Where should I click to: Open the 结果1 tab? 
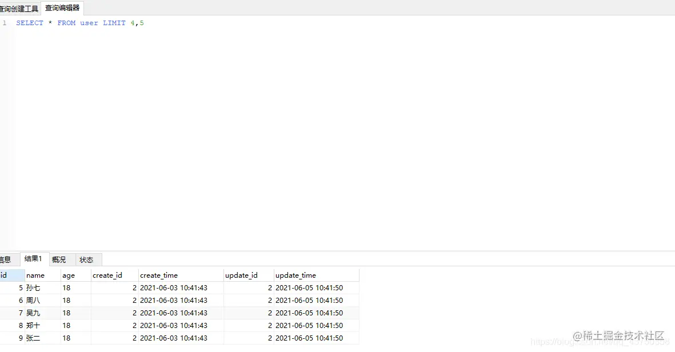click(34, 259)
